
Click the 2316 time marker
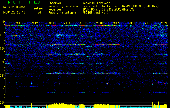tap(99, 23)
